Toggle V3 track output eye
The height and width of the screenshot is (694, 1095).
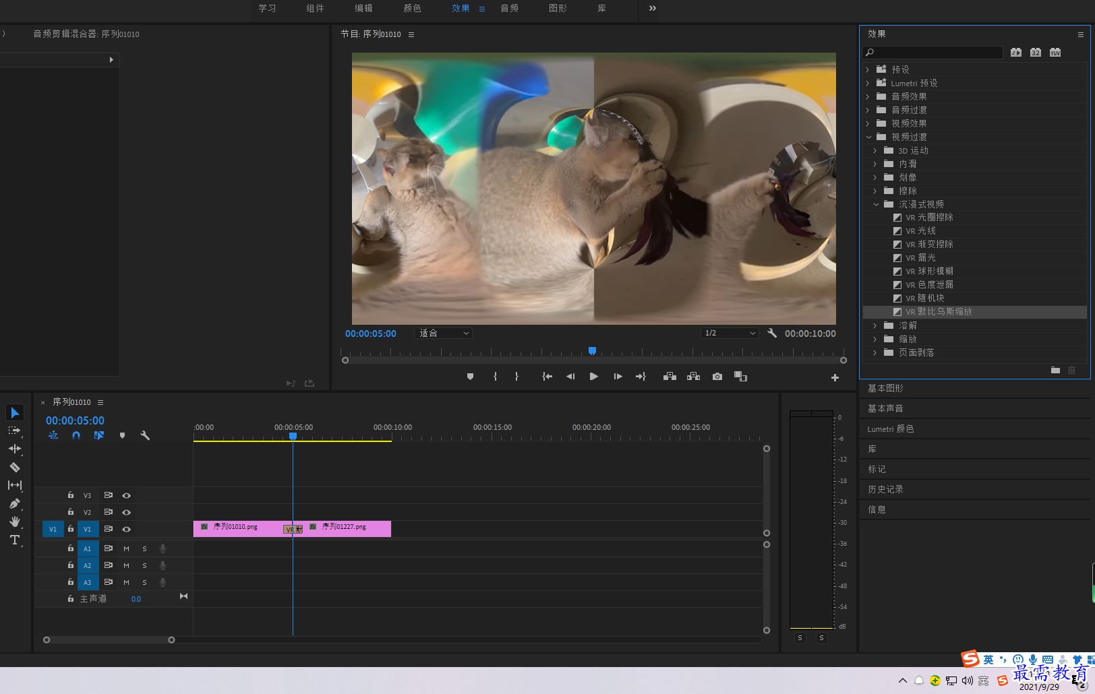click(126, 495)
